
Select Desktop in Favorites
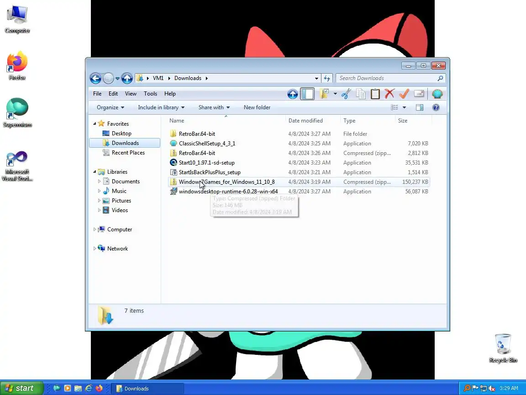(x=121, y=133)
